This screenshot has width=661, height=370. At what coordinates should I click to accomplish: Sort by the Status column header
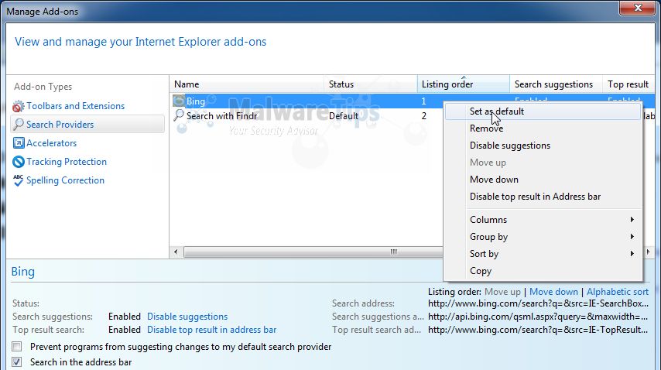click(371, 84)
